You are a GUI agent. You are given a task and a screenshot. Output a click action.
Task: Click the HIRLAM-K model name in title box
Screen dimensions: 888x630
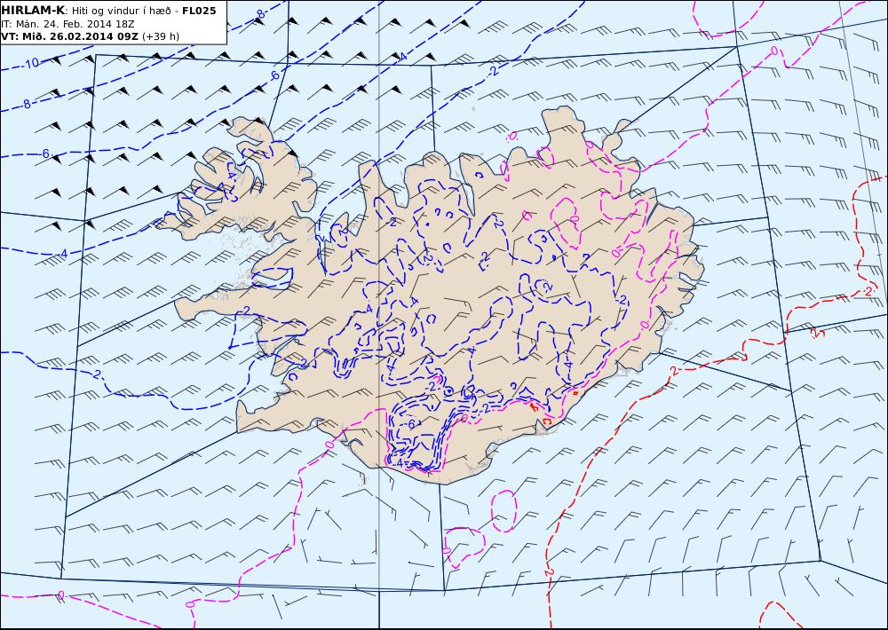33,10
